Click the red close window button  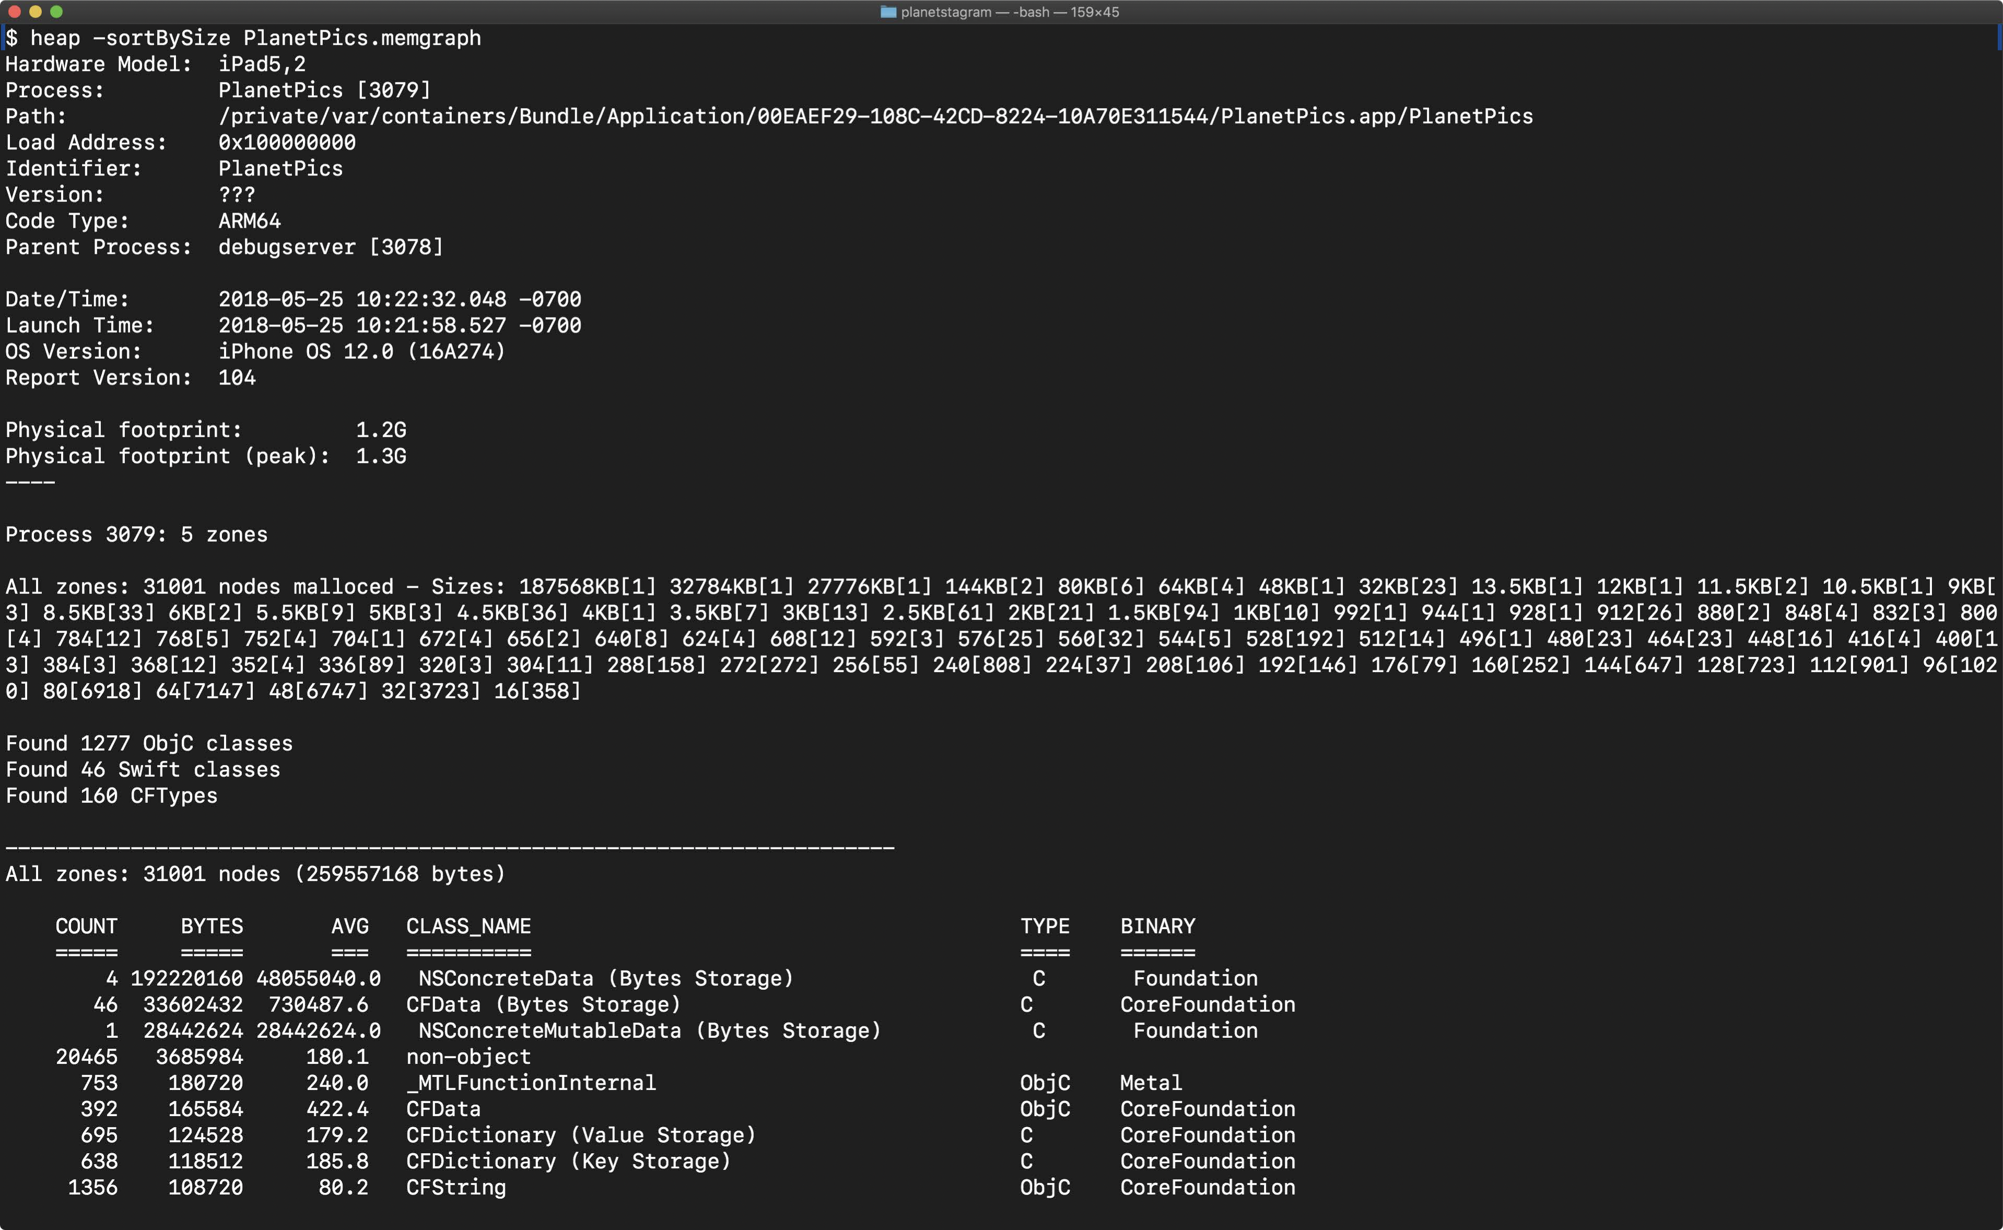(x=14, y=11)
